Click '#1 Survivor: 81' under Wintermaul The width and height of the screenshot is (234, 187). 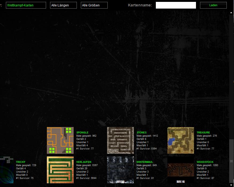pyautogui.click(x=145, y=178)
